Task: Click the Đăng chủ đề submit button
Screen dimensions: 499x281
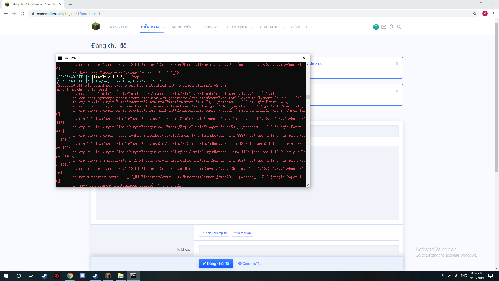Action: pos(216,263)
